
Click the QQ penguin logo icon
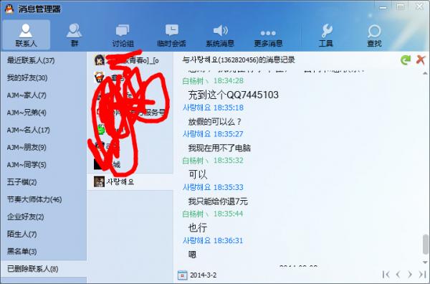point(9,9)
